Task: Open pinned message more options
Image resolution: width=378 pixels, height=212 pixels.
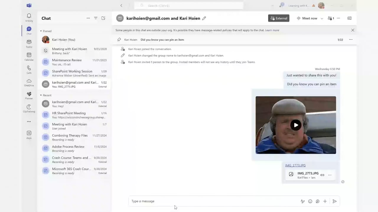Action: pyautogui.click(x=351, y=39)
